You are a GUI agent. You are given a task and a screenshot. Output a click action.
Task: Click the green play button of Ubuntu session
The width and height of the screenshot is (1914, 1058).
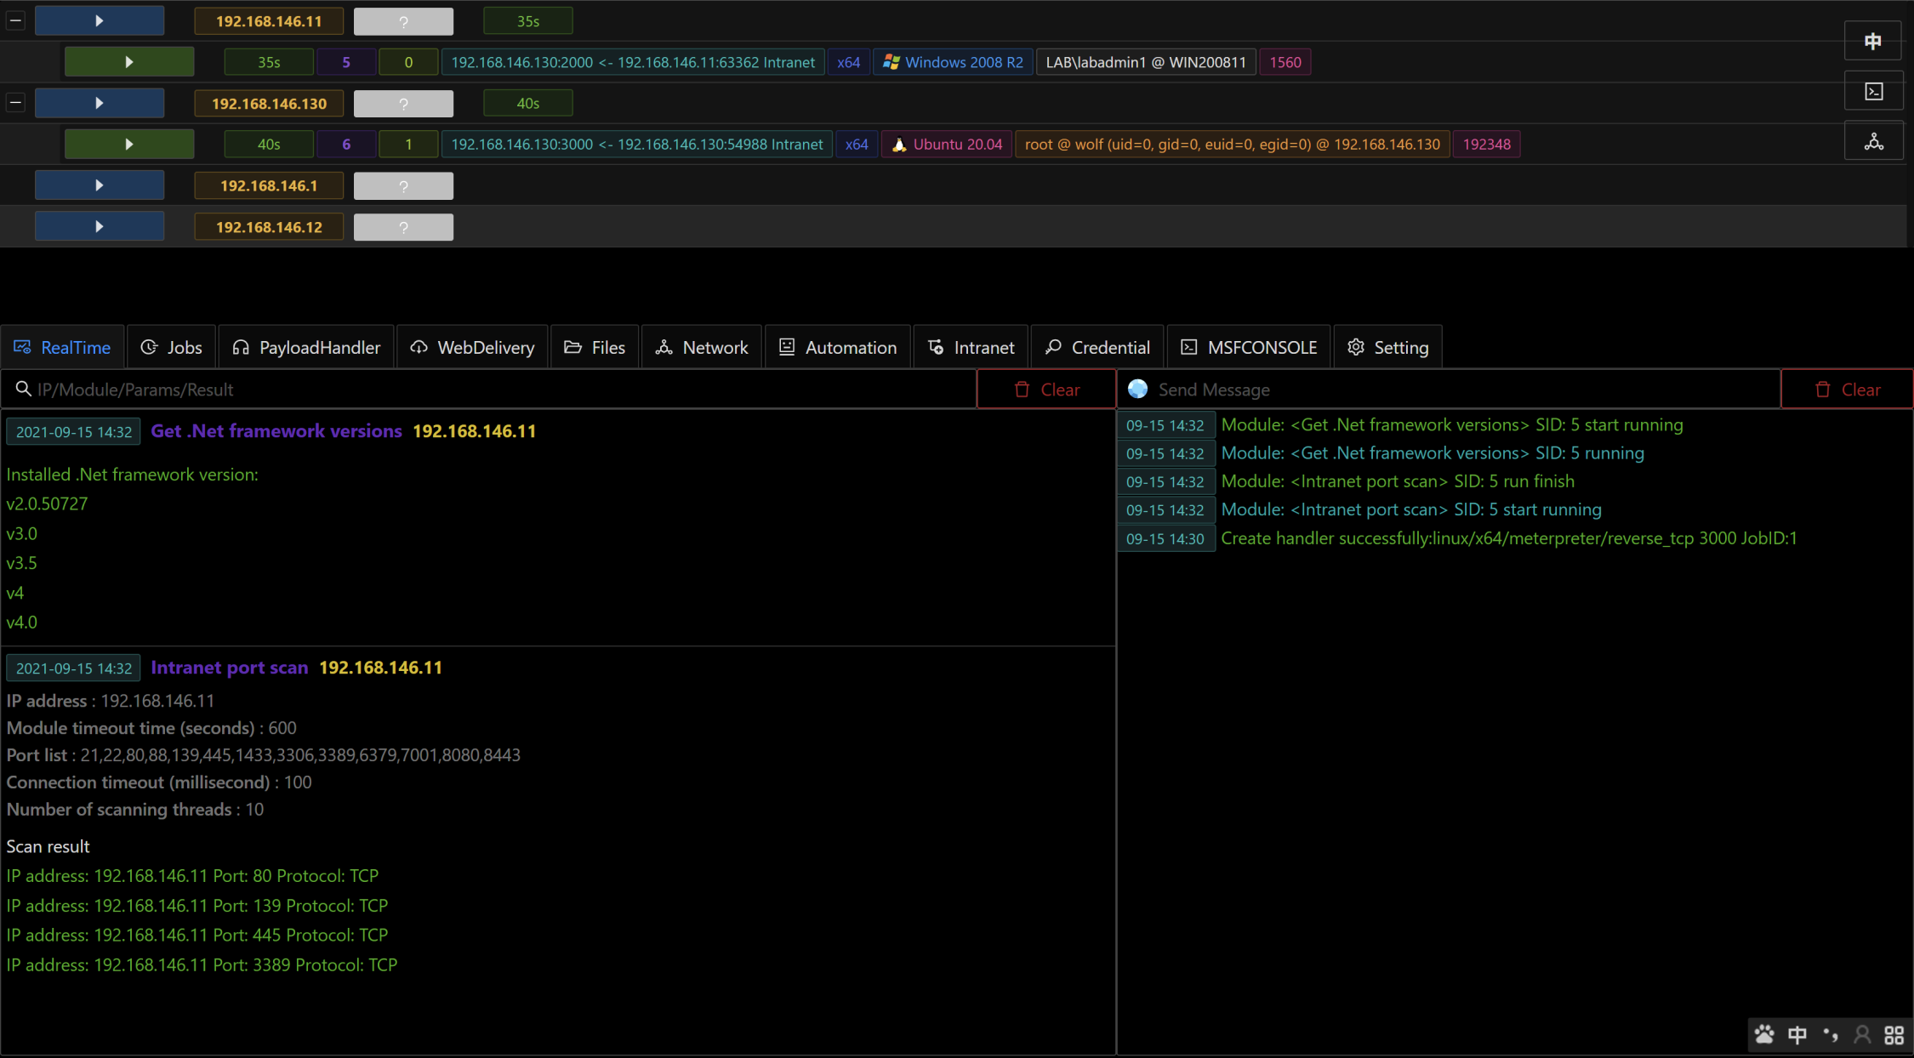(x=129, y=145)
